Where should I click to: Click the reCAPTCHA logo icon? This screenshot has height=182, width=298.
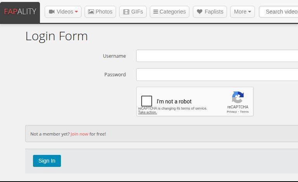[237, 97]
